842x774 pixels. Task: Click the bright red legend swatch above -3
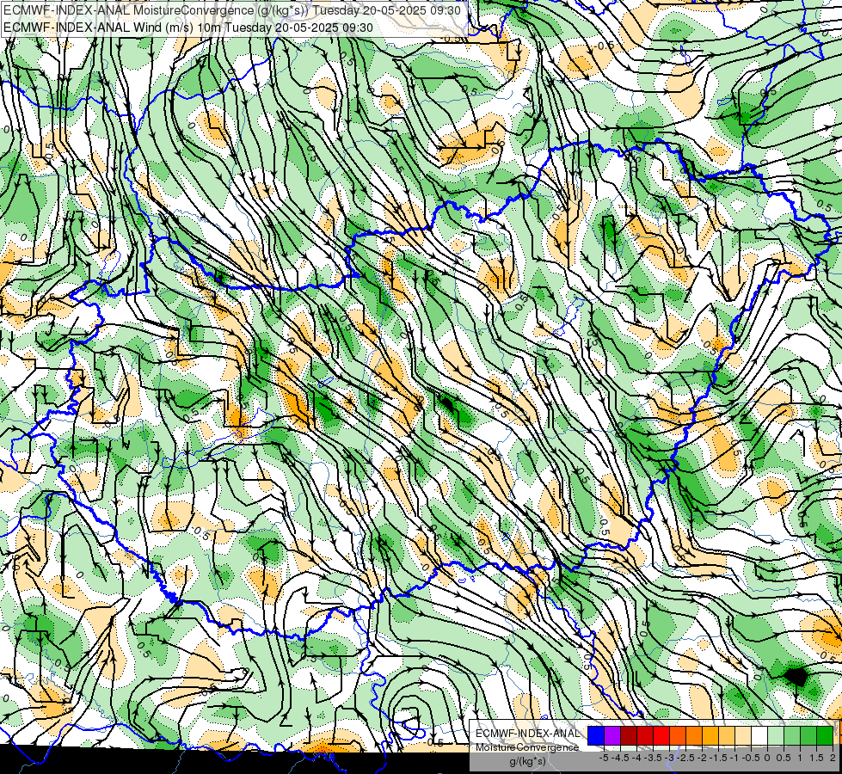click(x=661, y=735)
